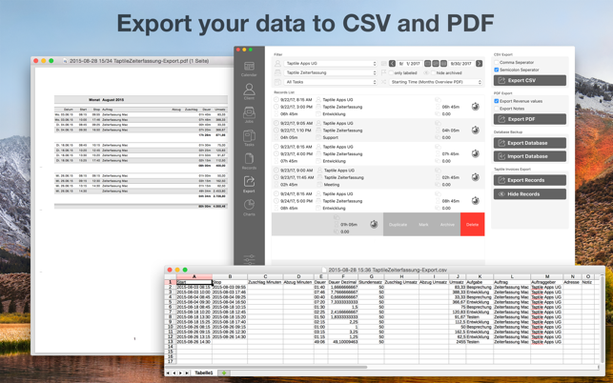Click the timer icon for 9/22/17 8:15 AM record
Screen dimensions: 613x383
[x=475, y=107]
